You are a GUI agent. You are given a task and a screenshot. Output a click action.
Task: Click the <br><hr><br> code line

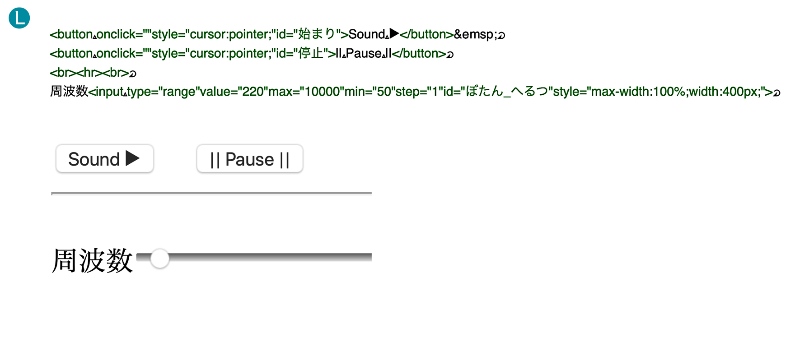coord(89,73)
